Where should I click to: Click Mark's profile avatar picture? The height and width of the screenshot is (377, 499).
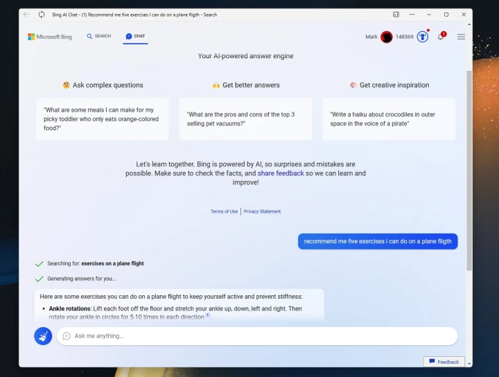(387, 37)
